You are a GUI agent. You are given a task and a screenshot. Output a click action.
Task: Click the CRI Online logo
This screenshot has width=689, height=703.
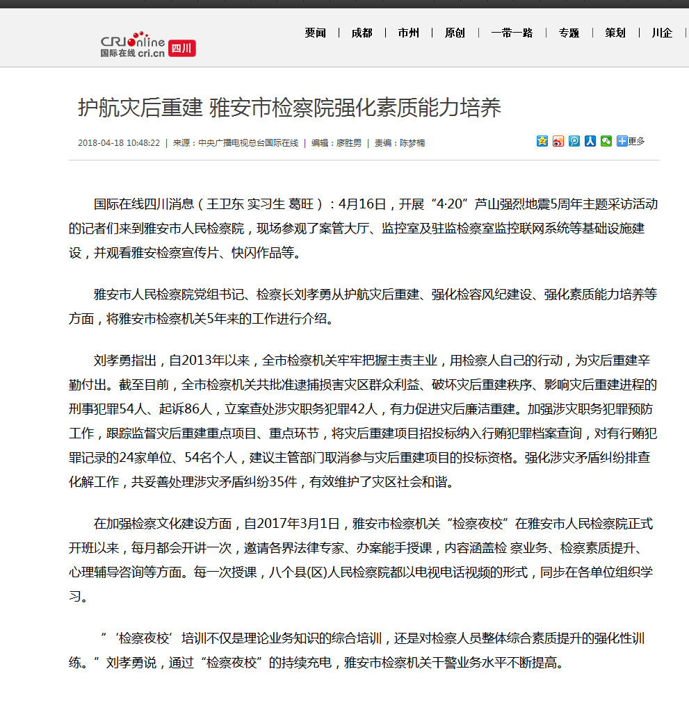pyautogui.click(x=133, y=44)
